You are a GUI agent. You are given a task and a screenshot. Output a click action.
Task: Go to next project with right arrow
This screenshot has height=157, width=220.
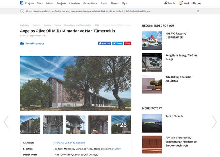point(214,122)
